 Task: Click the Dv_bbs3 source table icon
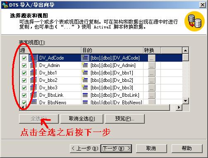coord(33,88)
